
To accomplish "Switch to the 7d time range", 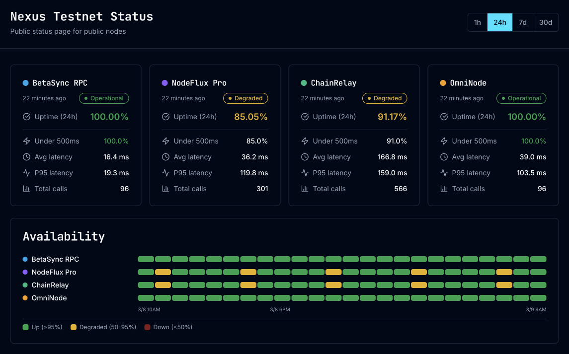I will [523, 22].
